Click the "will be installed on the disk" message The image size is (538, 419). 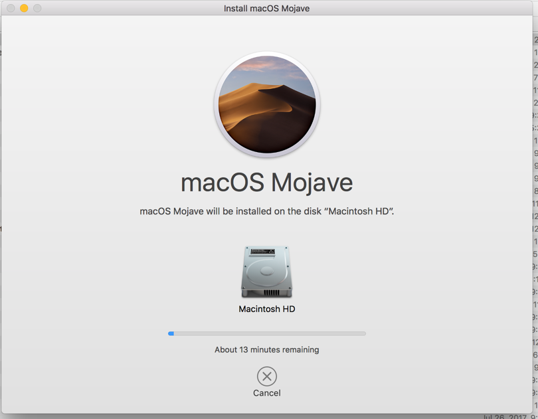click(266, 211)
